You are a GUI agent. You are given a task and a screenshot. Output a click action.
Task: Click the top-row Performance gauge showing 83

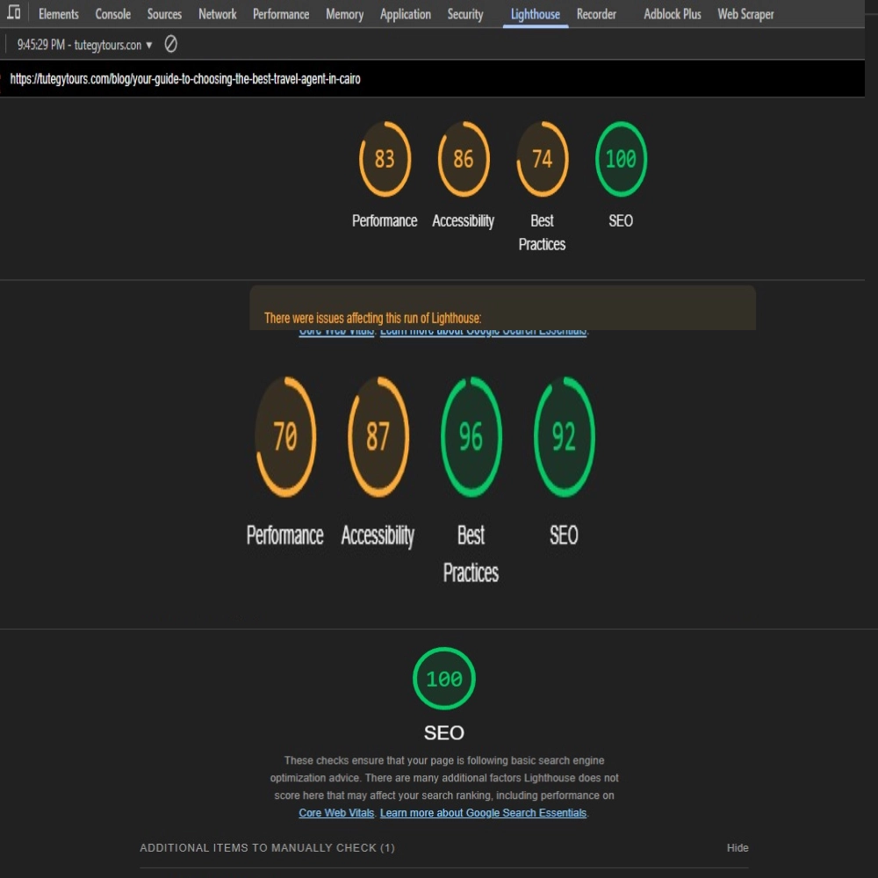[385, 159]
